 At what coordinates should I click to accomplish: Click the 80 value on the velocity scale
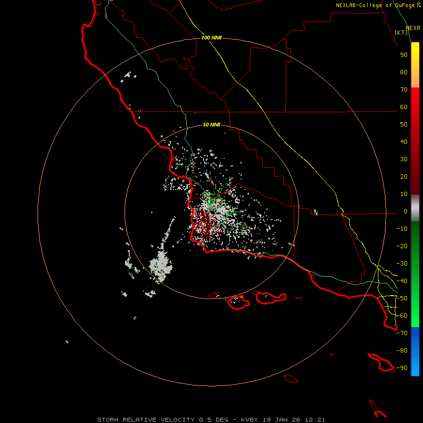(404, 72)
